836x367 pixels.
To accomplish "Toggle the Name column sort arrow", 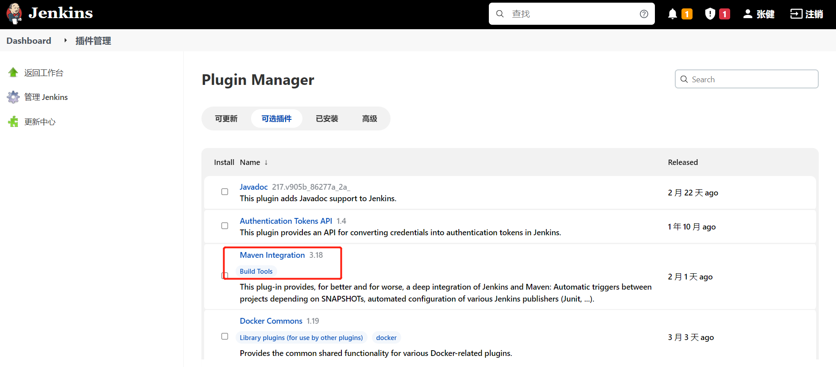I will (266, 163).
